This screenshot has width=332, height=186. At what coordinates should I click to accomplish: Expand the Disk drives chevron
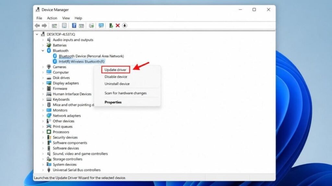click(43, 78)
